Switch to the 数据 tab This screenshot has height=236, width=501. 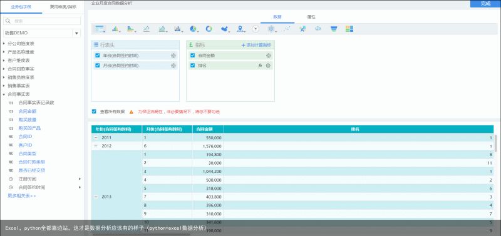pyautogui.click(x=277, y=17)
